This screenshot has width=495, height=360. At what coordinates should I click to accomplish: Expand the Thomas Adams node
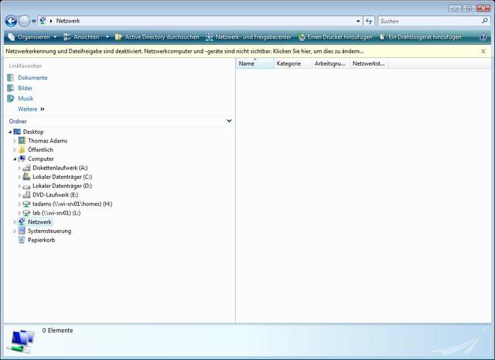[x=15, y=141]
